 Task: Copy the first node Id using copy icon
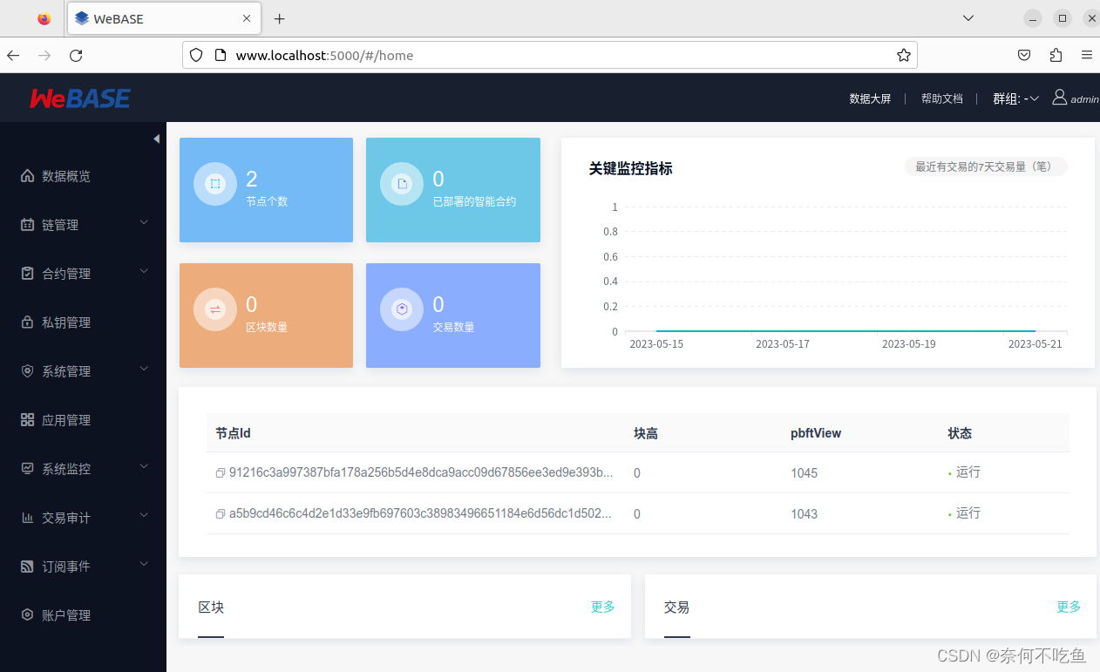220,472
